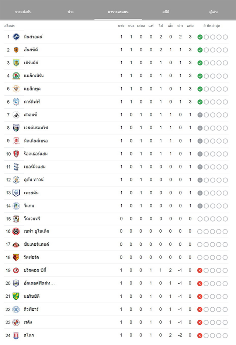Click the แต้ม column header

pos(190,26)
